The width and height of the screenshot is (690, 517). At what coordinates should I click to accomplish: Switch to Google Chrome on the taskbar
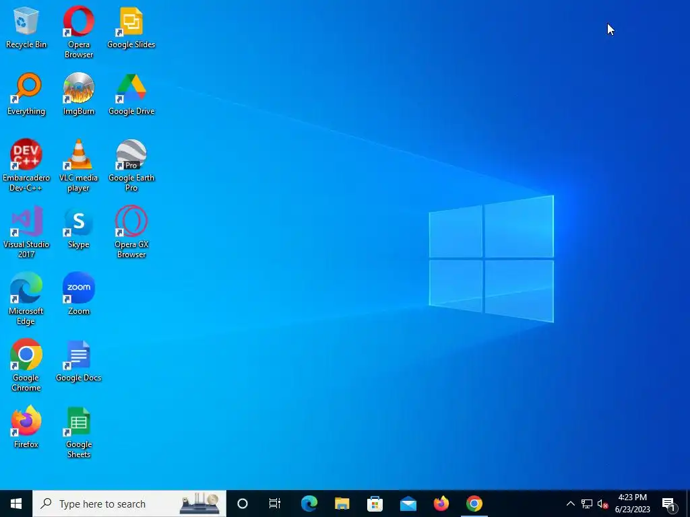[x=474, y=504]
